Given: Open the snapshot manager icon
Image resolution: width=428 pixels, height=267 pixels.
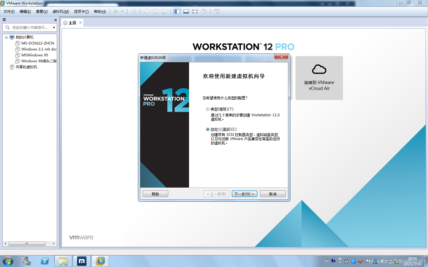Looking at the screenshot, I should (x=164, y=12).
